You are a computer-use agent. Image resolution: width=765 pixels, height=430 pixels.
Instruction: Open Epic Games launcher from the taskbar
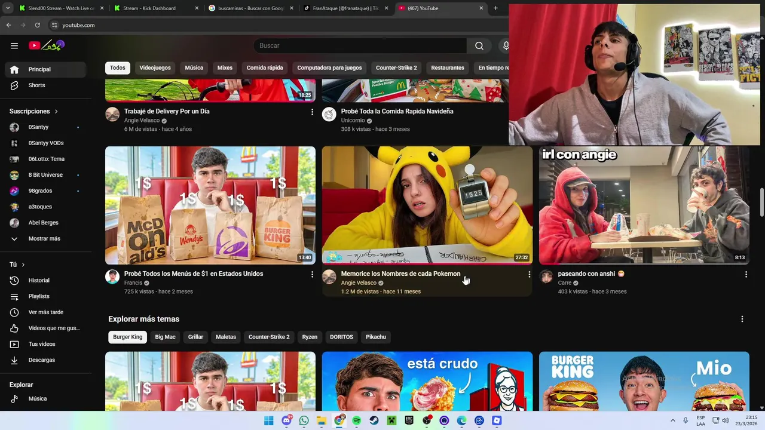click(409, 420)
